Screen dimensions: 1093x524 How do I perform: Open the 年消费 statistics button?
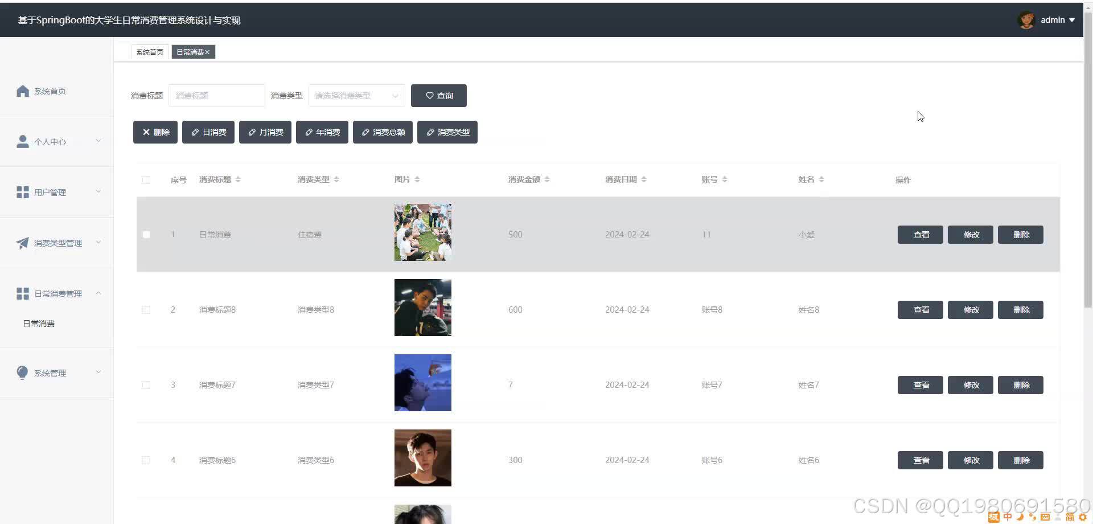coord(322,132)
